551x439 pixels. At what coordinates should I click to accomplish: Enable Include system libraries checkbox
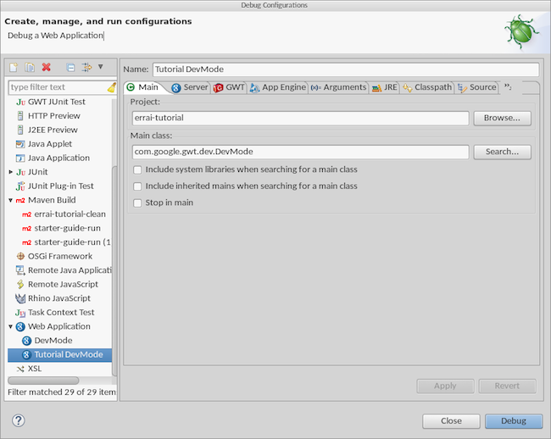(137, 170)
